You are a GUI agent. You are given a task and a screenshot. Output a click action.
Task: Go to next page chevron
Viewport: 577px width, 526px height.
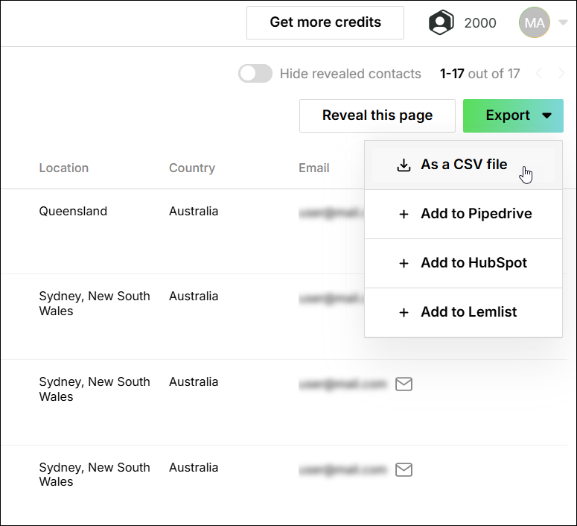point(561,73)
